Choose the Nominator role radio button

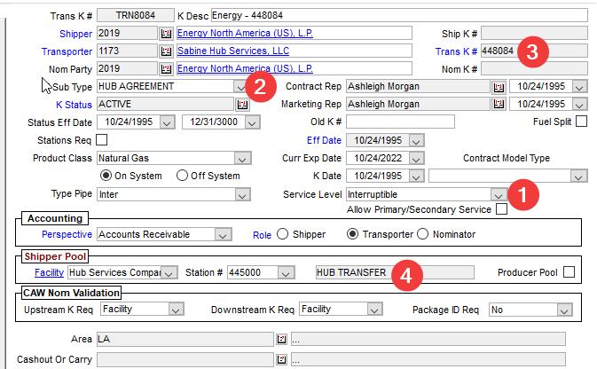(x=422, y=234)
